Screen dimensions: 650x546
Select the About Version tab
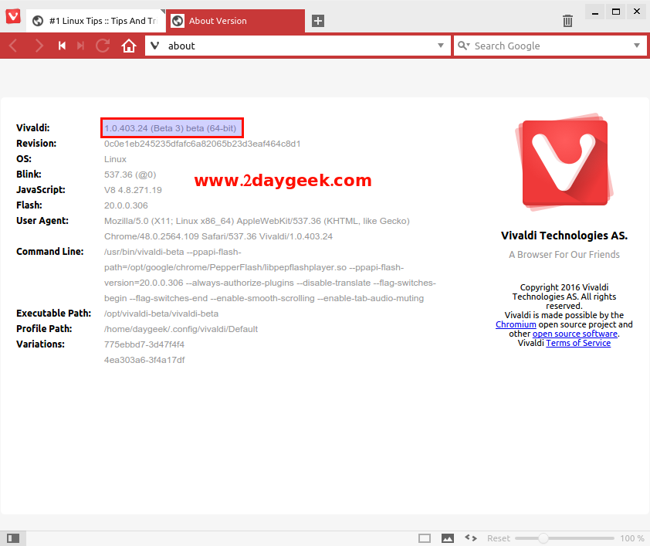tap(232, 21)
